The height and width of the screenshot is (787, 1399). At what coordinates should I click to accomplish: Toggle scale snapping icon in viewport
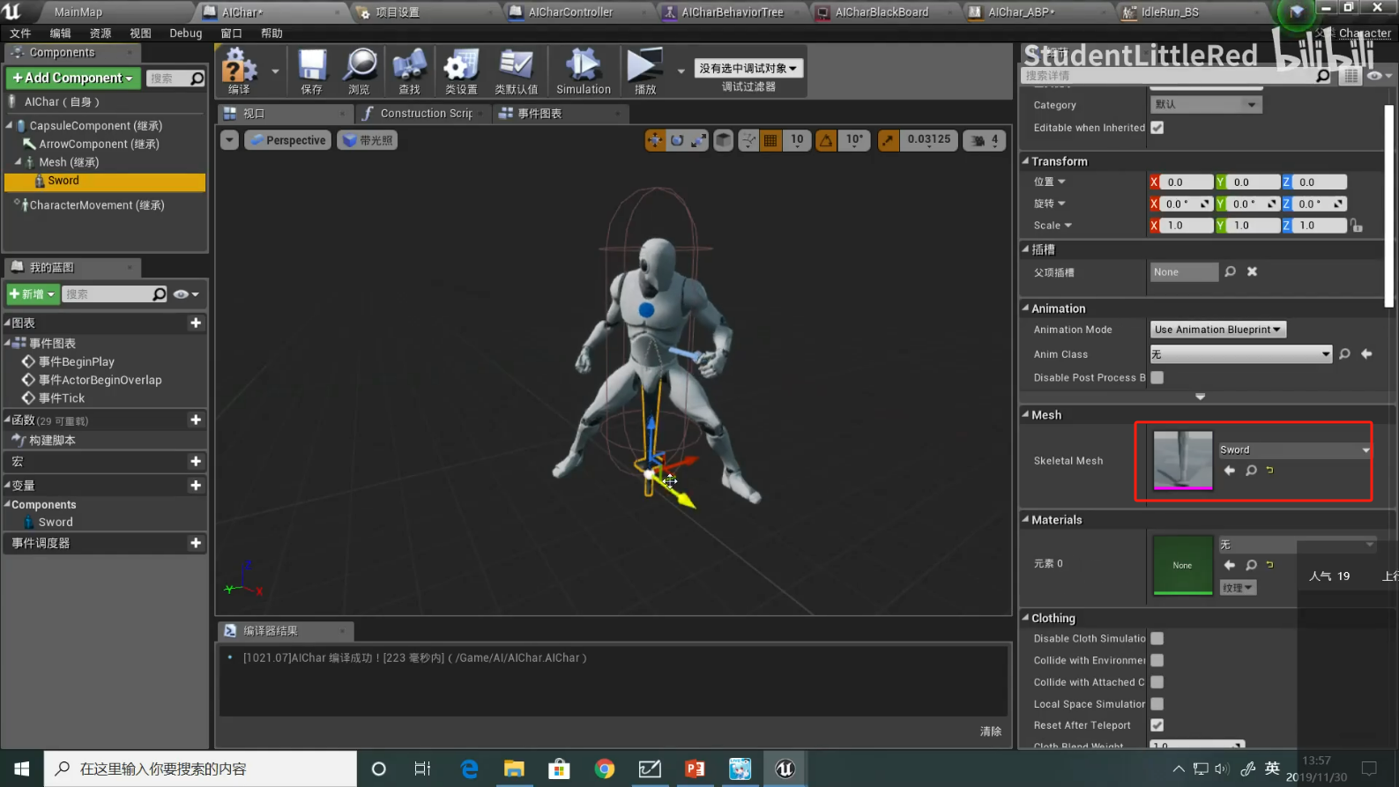889,140
